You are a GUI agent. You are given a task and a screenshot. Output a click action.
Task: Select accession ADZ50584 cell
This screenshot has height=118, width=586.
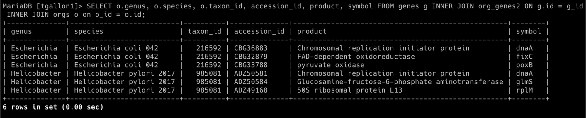pyautogui.click(x=251, y=82)
